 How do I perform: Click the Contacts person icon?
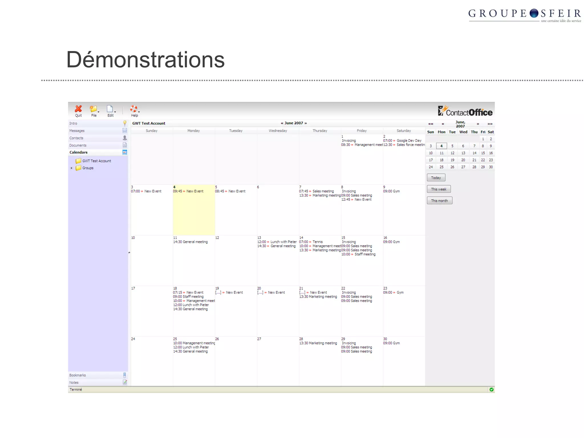[125, 138]
